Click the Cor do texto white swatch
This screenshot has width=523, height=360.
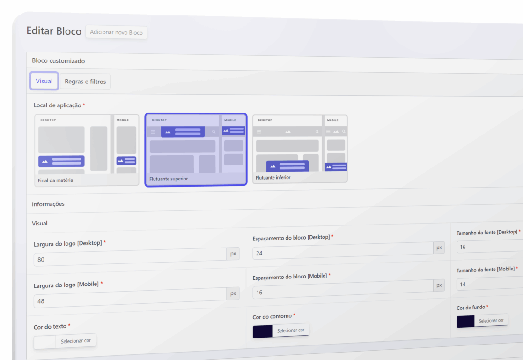[44, 342]
